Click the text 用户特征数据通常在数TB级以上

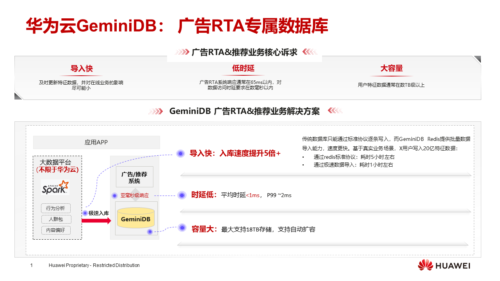(x=391, y=85)
